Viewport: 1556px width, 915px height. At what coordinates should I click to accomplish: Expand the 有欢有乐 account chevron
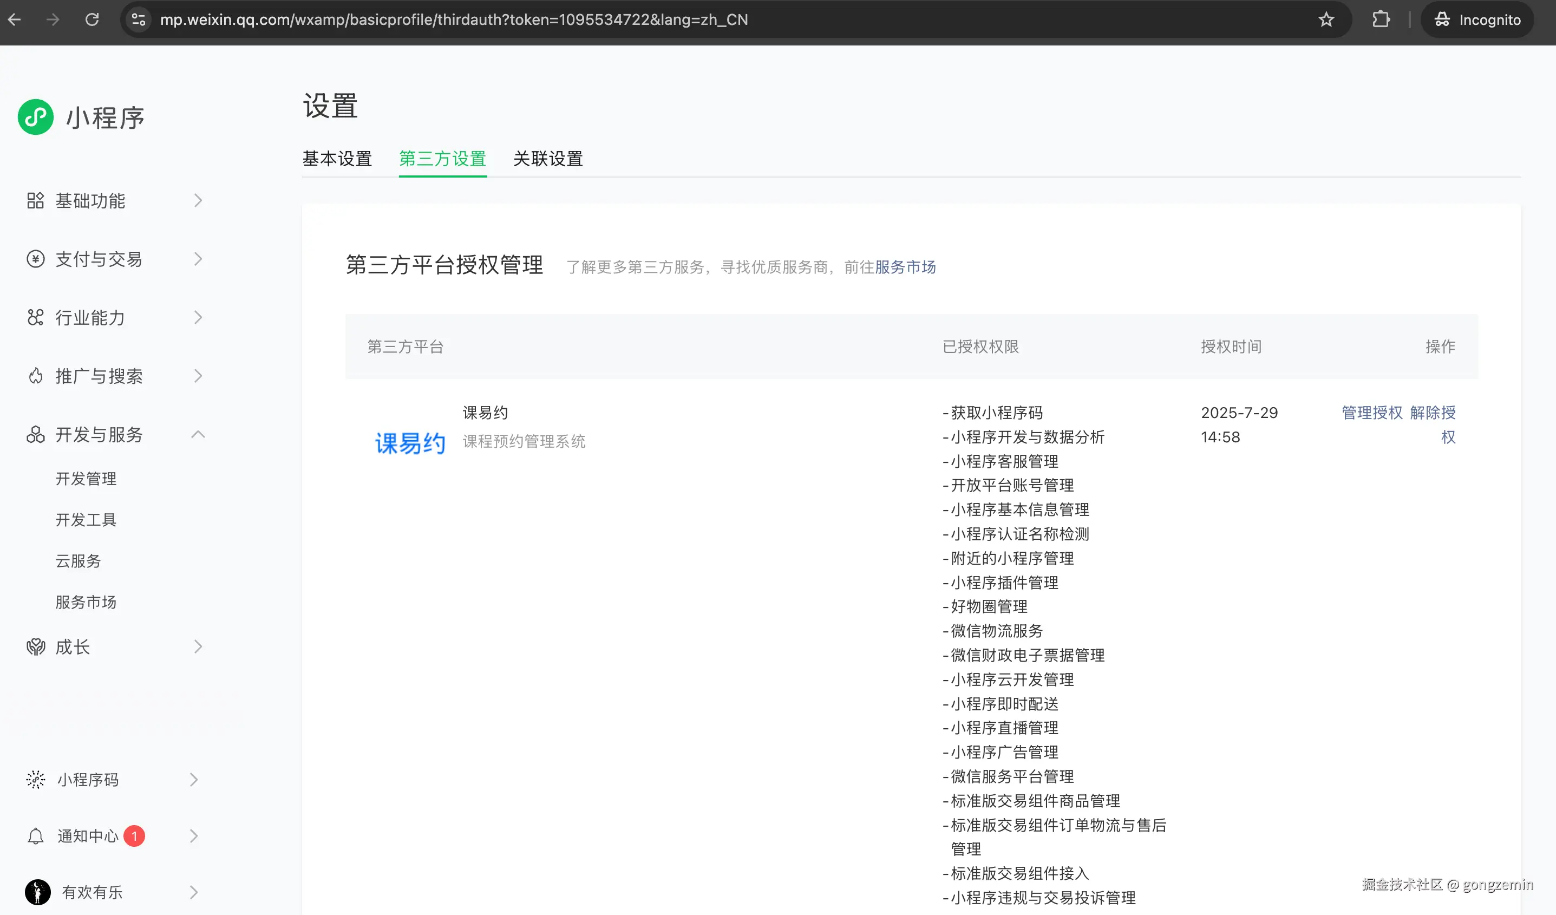193,892
